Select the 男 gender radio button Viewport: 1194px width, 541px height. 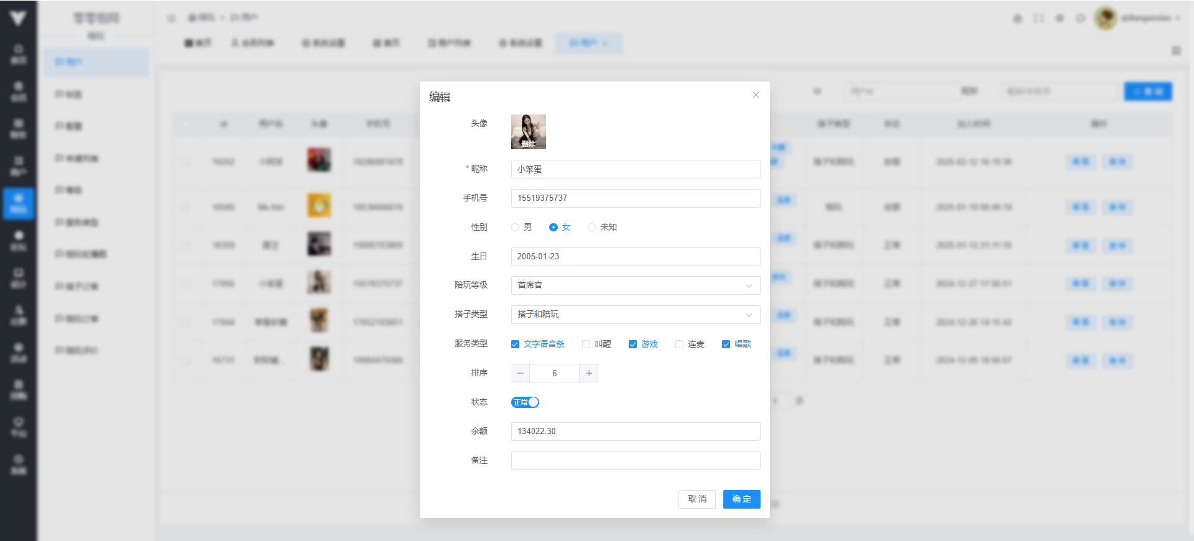pyautogui.click(x=516, y=228)
